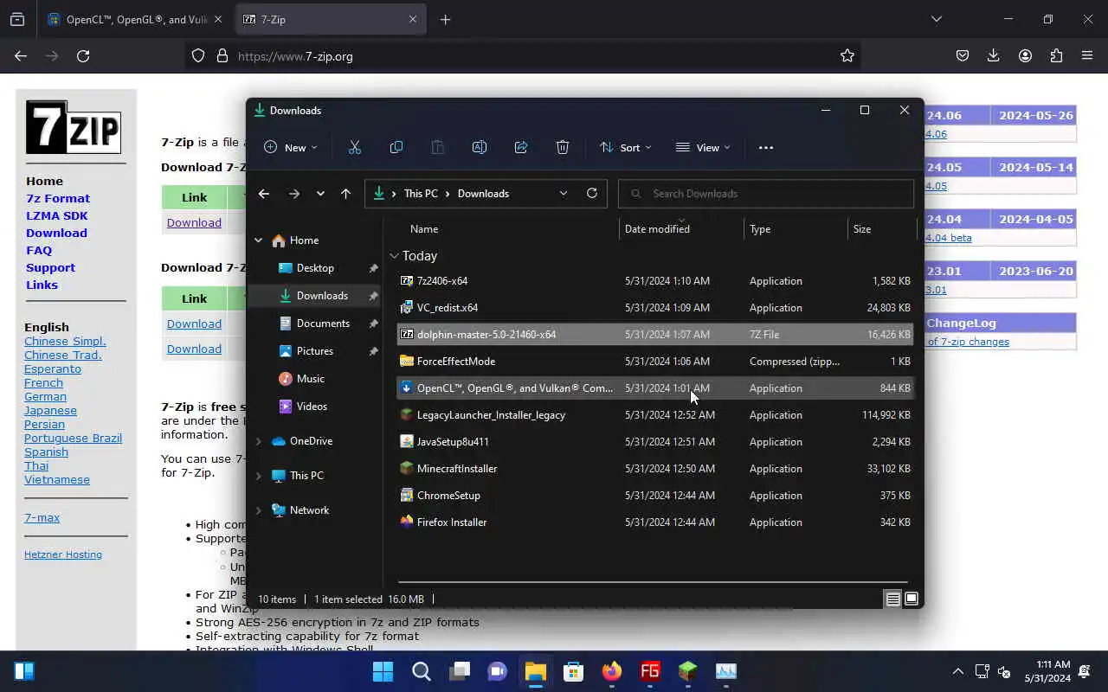Screen dimensions: 1108x692
Task: Expand recent locations dropdown arrow
Action: coord(320,194)
